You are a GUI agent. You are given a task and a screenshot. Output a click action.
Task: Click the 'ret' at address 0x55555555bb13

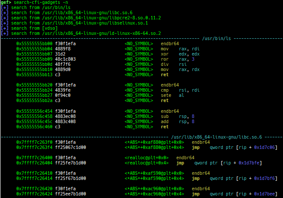[165, 74]
